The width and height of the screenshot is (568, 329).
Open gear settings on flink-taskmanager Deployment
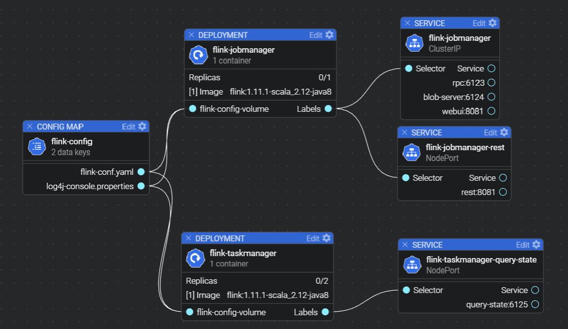point(326,238)
